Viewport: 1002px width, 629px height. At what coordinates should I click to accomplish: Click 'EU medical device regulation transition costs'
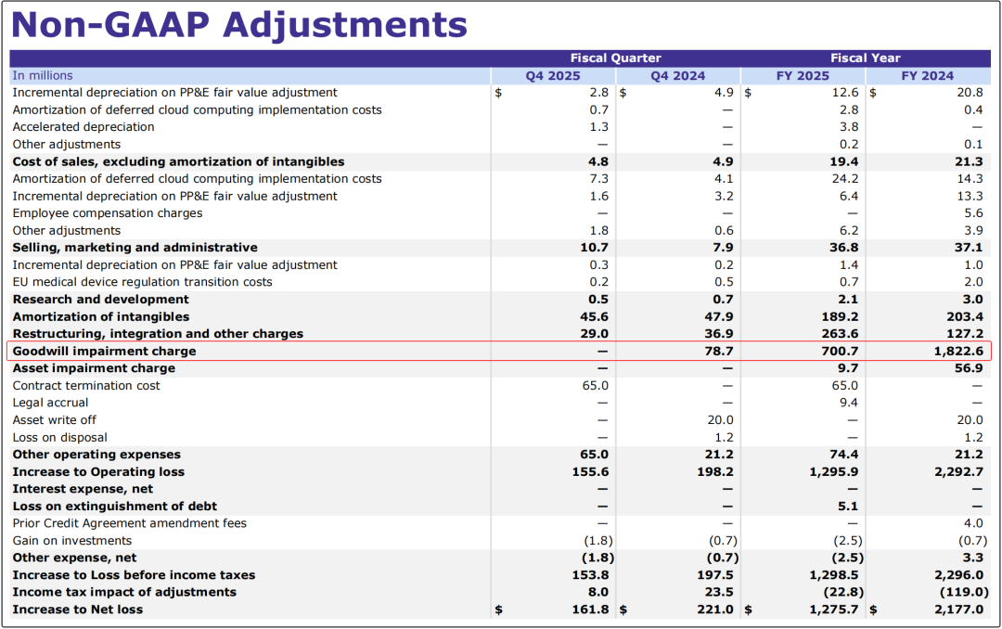point(143,282)
